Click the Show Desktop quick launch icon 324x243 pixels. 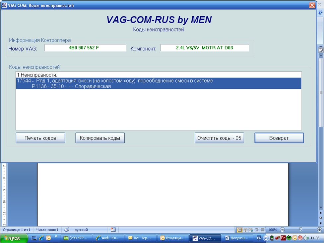34,238
